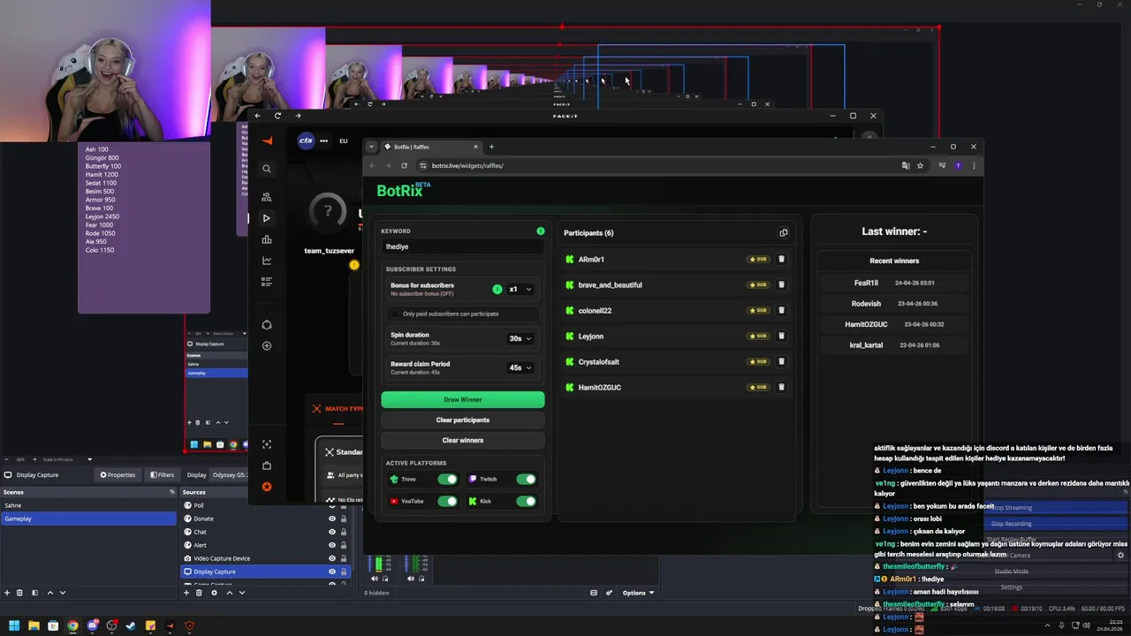Remove HamitOZGUC via trash icon

click(781, 388)
